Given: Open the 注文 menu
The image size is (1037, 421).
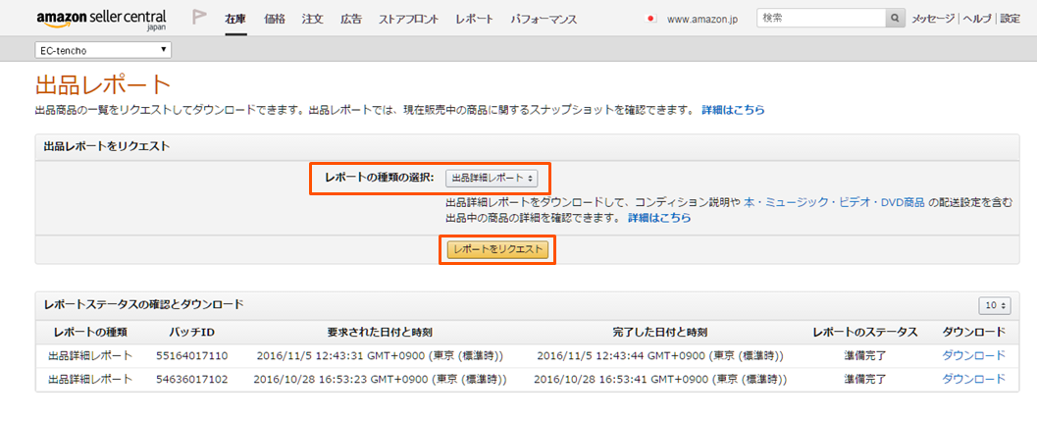Looking at the screenshot, I should click(312, 20).
